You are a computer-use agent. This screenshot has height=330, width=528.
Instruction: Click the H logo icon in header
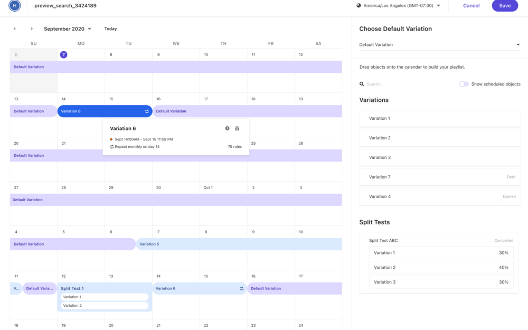coord(14,6)
